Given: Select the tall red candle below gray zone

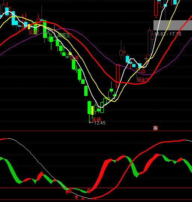Looking at the screenshot, I should 150,42.
